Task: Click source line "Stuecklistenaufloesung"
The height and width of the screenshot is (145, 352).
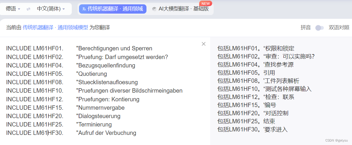Action: pyautogui.click(x=107, y=82)
